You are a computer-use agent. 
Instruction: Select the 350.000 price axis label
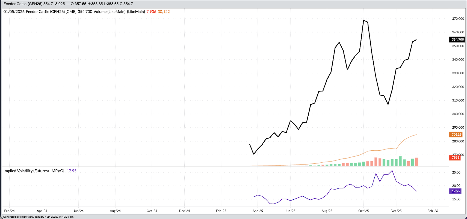tap(458, 46)
